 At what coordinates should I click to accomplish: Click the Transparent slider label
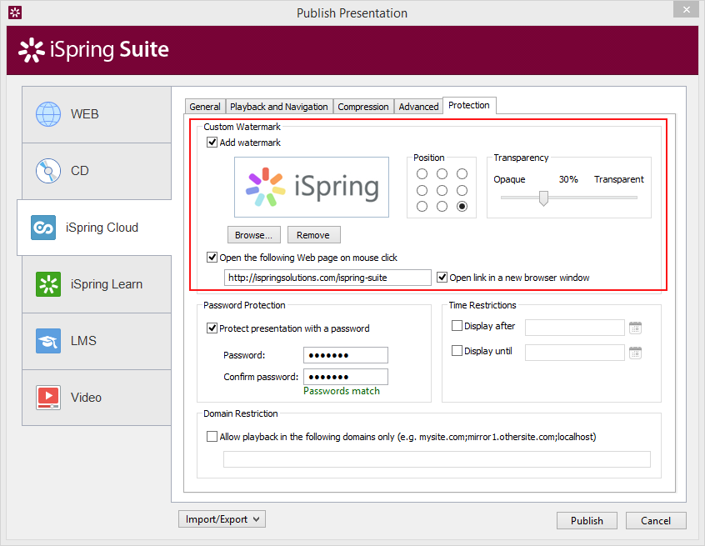coord(618,179)
